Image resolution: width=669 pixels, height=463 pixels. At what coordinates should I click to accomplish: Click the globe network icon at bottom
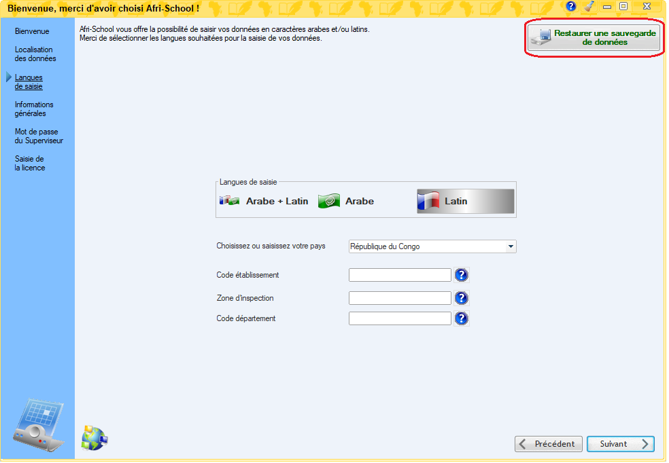(x=95, y=439)
